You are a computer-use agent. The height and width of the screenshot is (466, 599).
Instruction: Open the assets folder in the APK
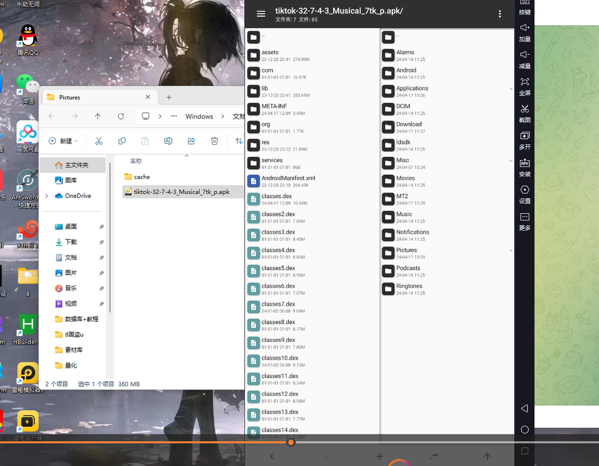coord(313,55)
